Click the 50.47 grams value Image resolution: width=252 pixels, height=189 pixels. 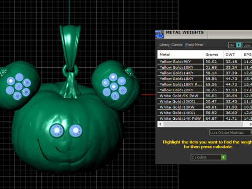tap(211, 101)
